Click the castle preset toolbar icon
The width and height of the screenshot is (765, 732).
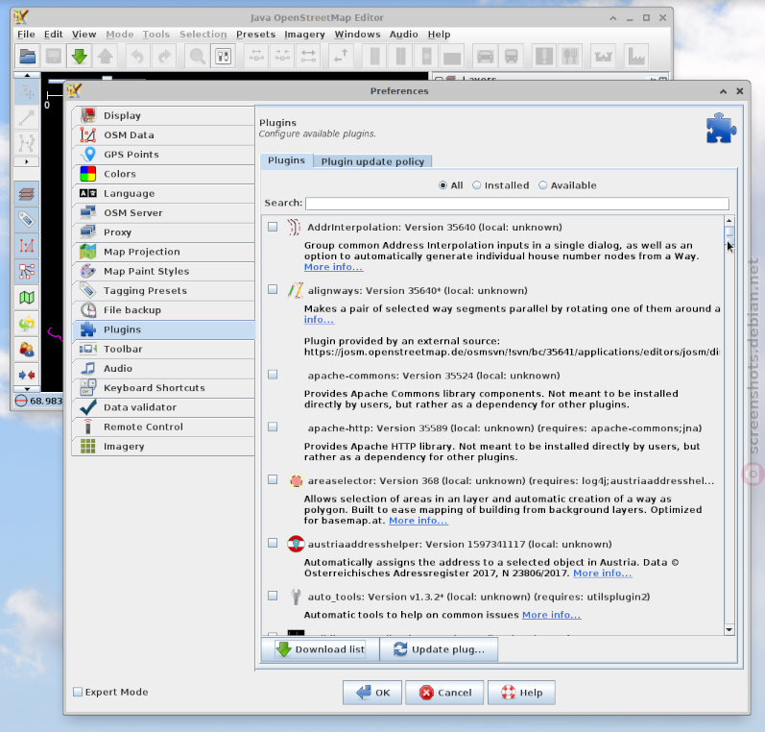[x=603, y=56]
